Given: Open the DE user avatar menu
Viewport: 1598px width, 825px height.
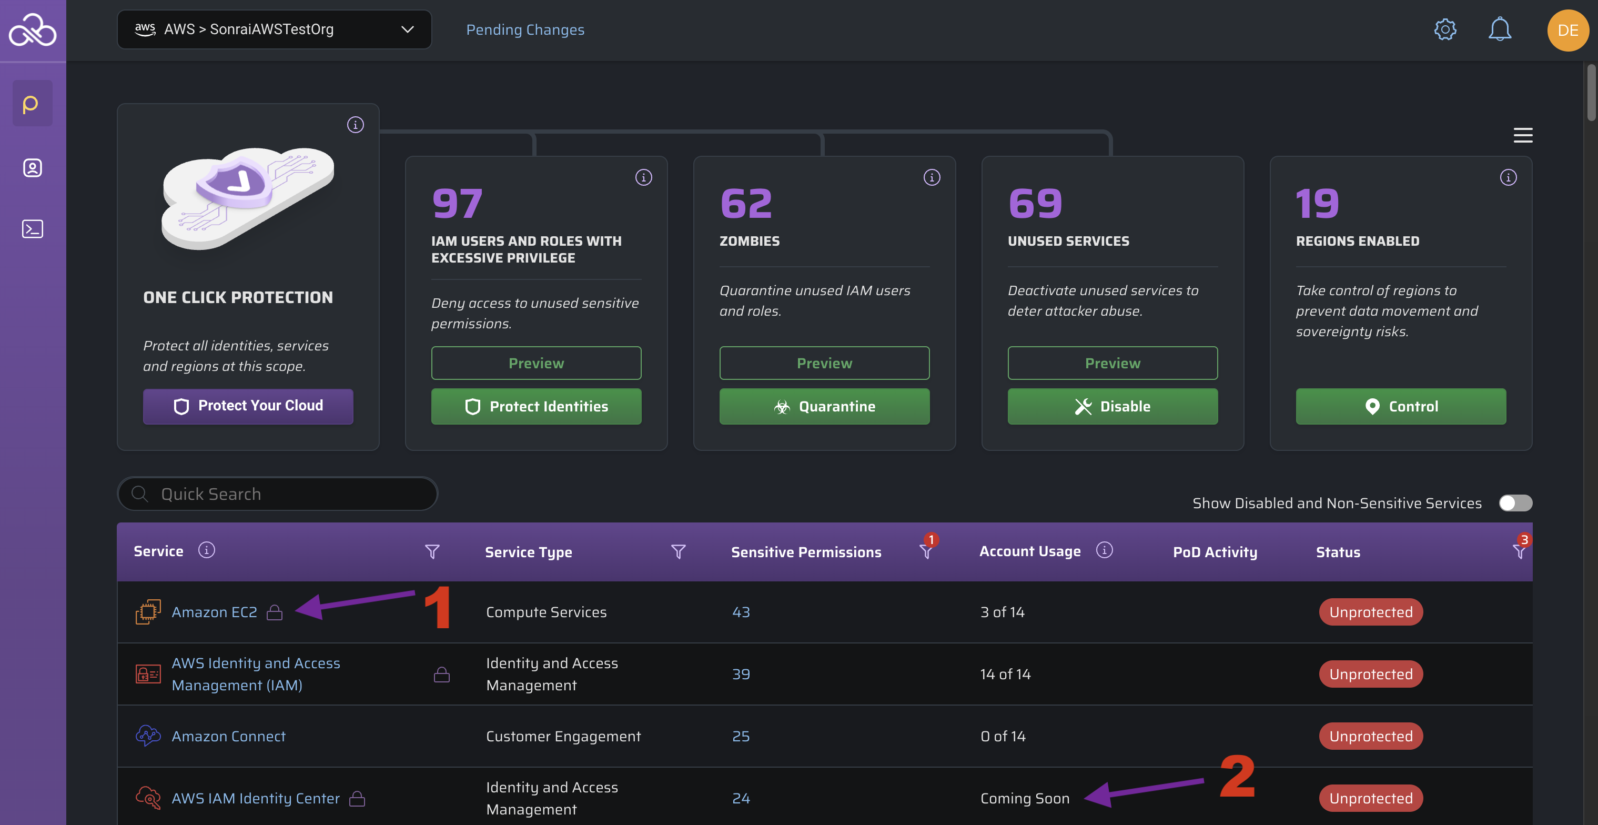Looking at the screenshot, I should (x=1567, y=30).
